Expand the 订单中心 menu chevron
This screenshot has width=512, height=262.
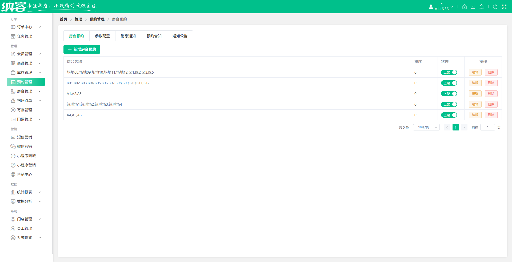click(40, 27)
